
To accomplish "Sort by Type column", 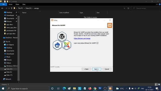I will tap(81, 13).
